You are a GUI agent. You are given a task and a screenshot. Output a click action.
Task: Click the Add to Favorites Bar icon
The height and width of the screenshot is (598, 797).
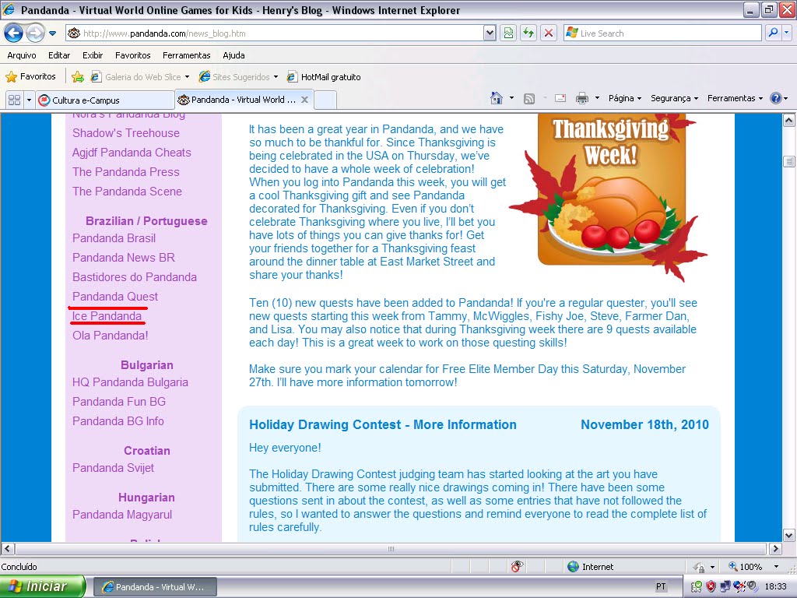(x=78, y=77)
